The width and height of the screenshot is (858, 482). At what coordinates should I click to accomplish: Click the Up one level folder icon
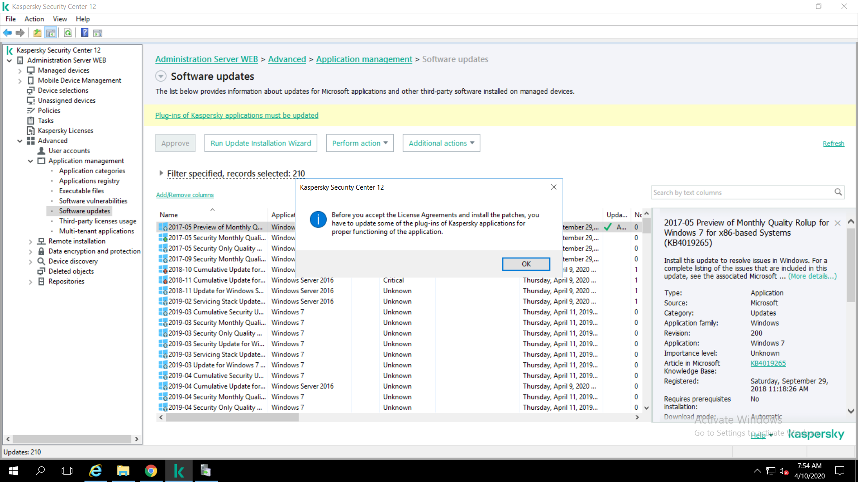[38, 33]
